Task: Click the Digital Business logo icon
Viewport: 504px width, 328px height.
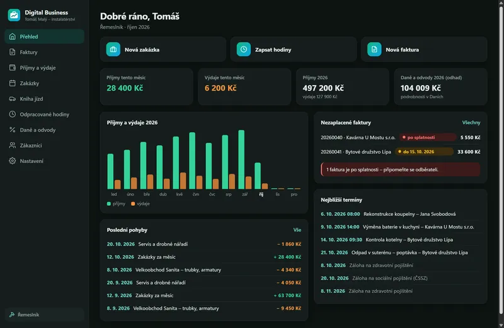Action: tap(14, 15)
